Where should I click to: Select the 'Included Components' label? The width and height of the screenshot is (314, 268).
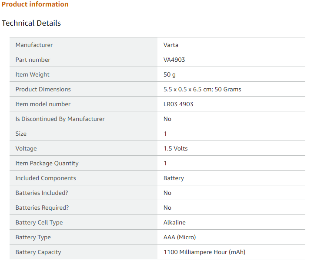point(46,178)
